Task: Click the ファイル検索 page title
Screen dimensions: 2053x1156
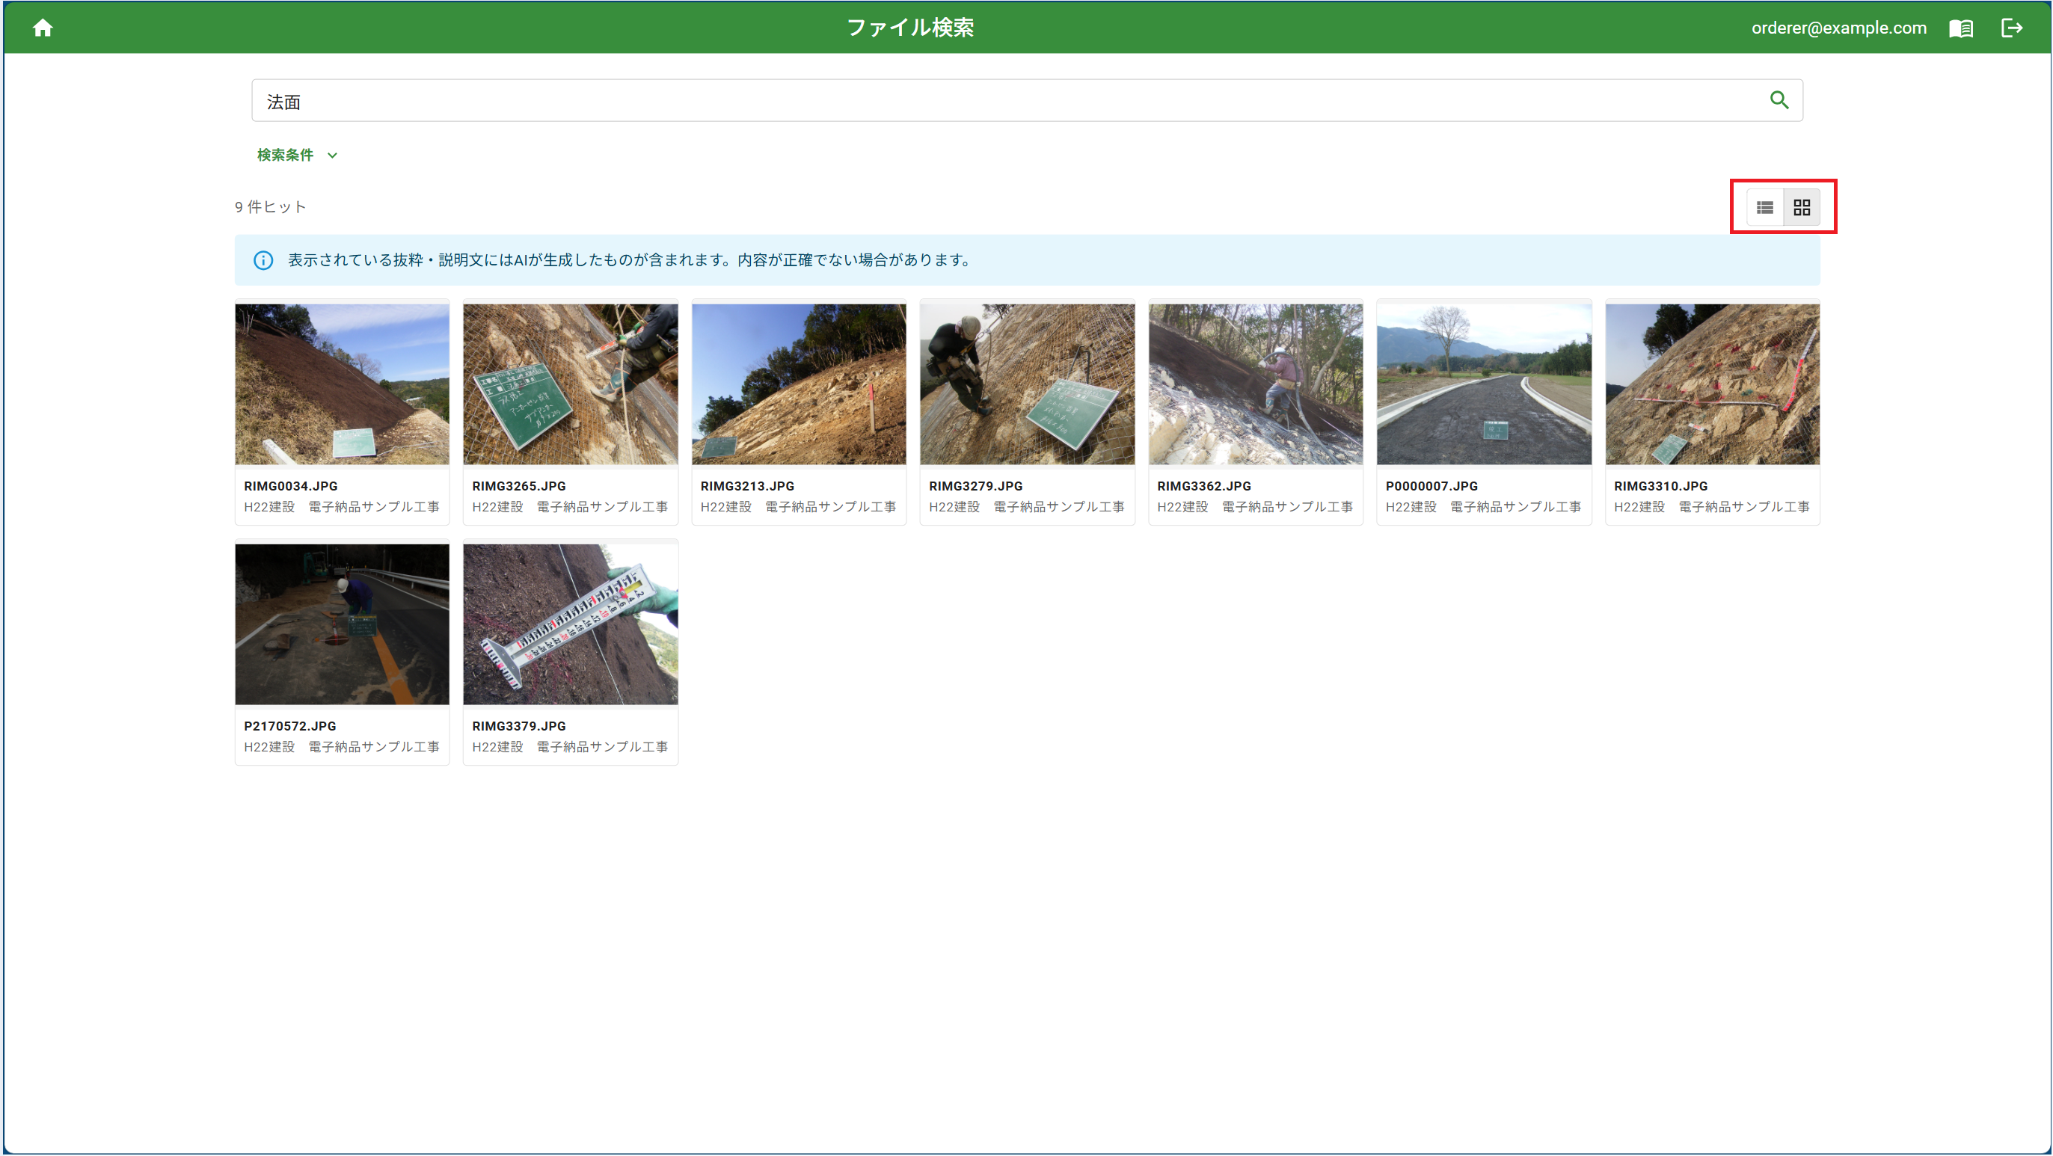Action: [910, 28]
